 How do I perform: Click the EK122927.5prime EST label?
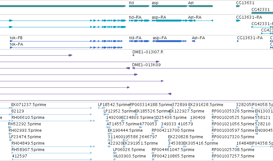pos(187,111)
